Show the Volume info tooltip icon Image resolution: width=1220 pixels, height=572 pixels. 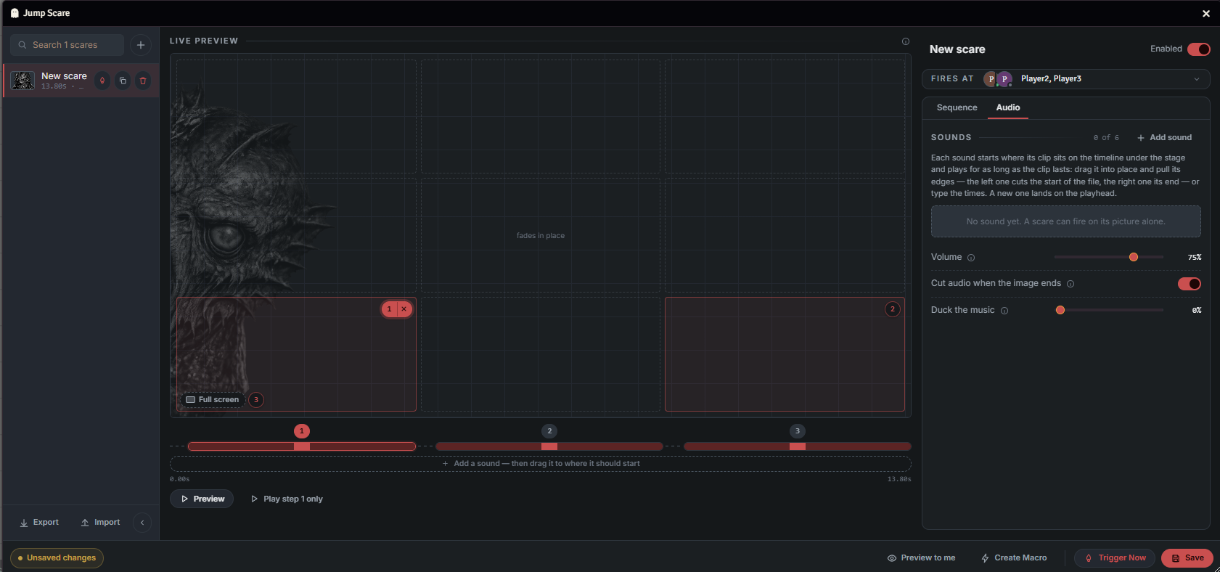coord(971,258)
